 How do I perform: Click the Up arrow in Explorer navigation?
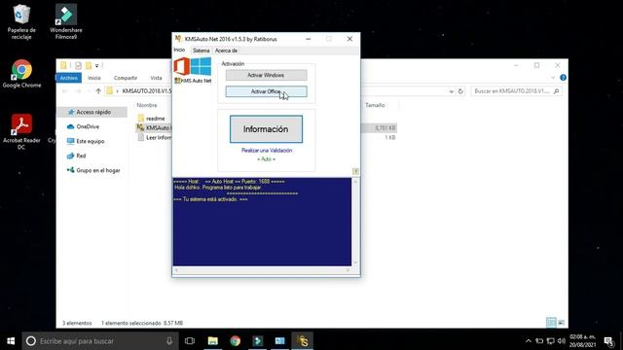coord(98,90)
